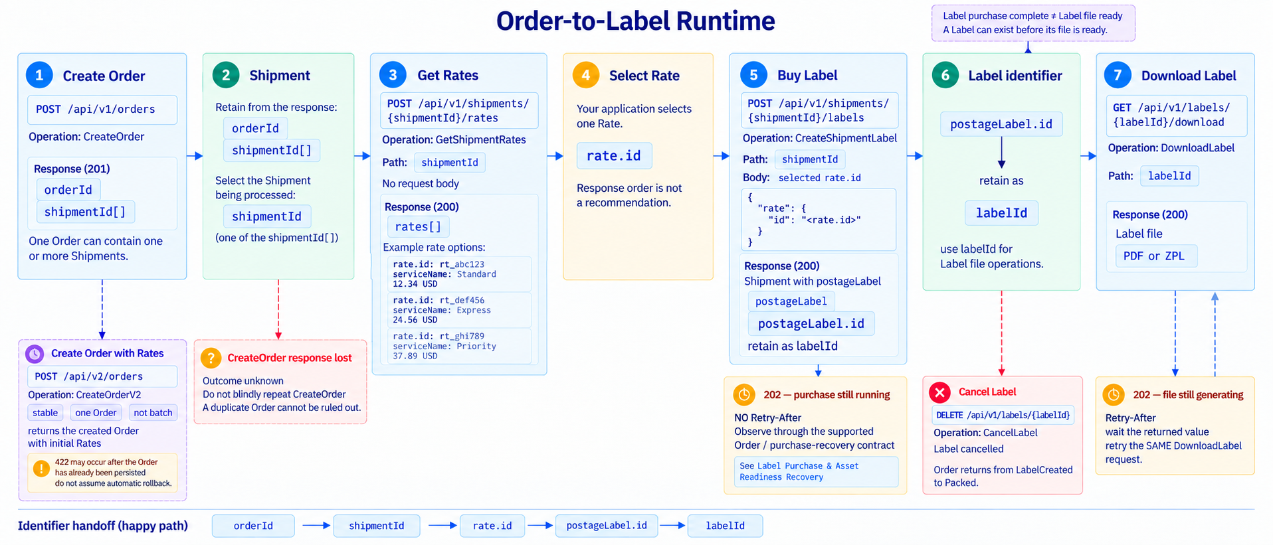Click the clock icon next to 202 file still generating

tap(1114, 395)
